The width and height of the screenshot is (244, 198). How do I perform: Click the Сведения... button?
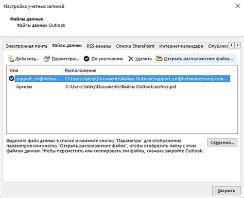coord(222,142)
